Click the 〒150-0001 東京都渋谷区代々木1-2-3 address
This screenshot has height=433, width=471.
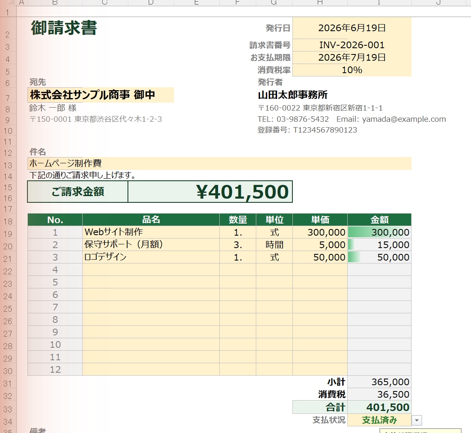pyautogui.click(x=96, y=119)
